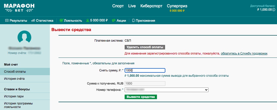Focus the Снять сумму input field
Screen dimensions: 277x110
pos(145,70)
